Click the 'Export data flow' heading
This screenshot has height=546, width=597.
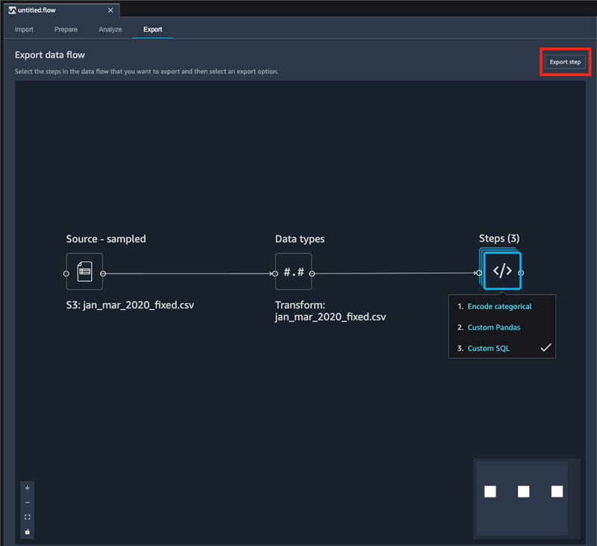coord(50,55)
